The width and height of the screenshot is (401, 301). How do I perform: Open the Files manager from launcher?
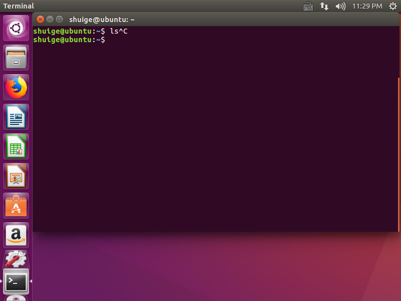pos(16,58)
